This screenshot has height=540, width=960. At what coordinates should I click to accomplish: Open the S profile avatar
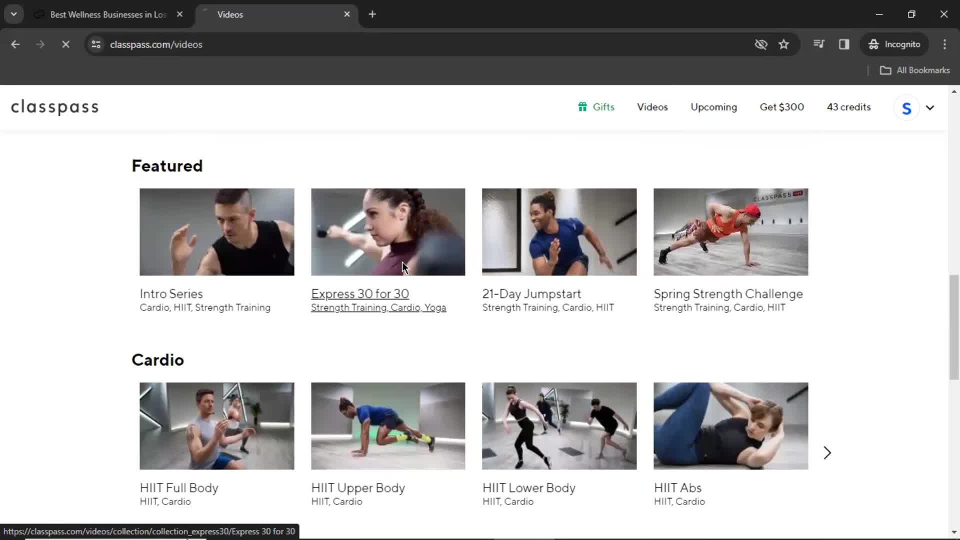[x=906, y=107]
